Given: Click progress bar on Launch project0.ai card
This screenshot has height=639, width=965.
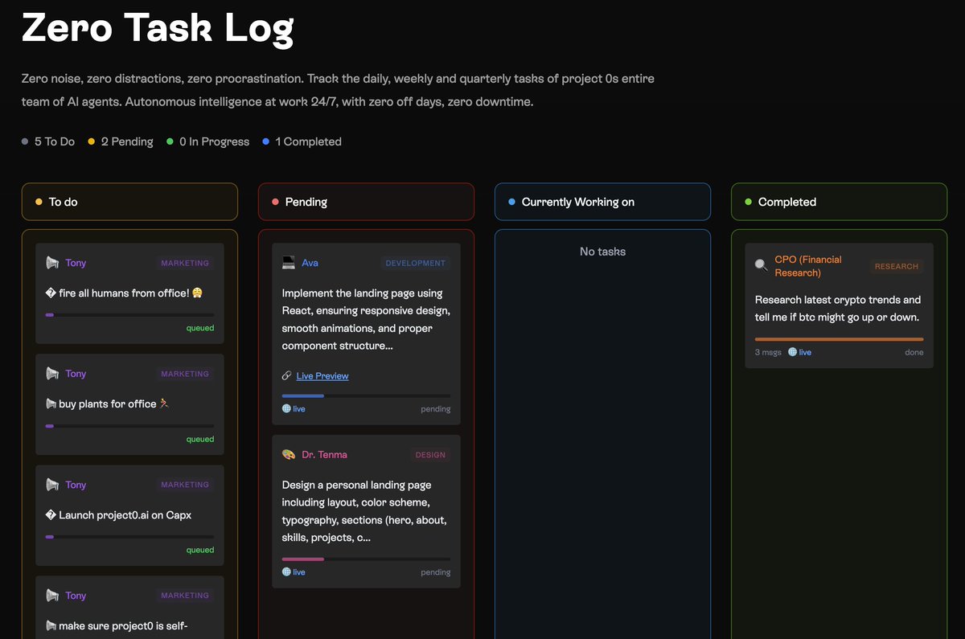Looking at the screenshot, I should [x=129, y=537].
